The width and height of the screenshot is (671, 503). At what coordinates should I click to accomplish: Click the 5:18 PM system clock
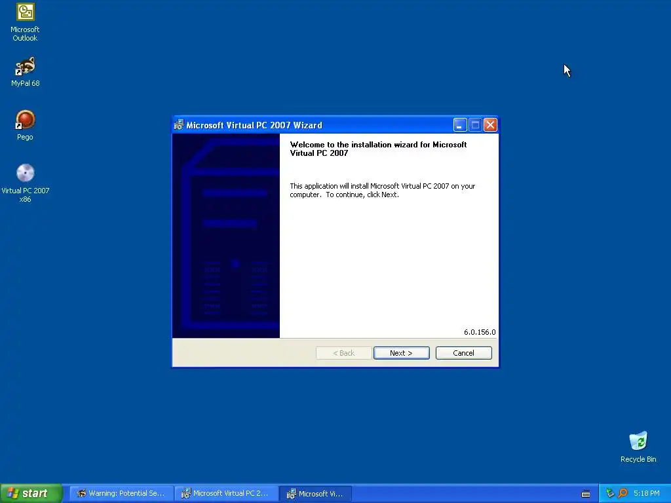pos(646,493)
